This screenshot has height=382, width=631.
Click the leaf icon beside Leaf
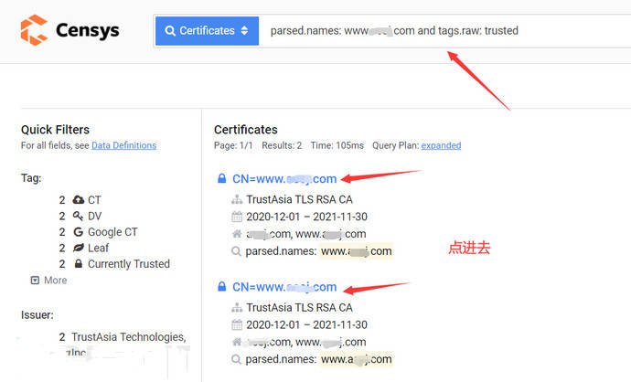click(x=78, y=248)
